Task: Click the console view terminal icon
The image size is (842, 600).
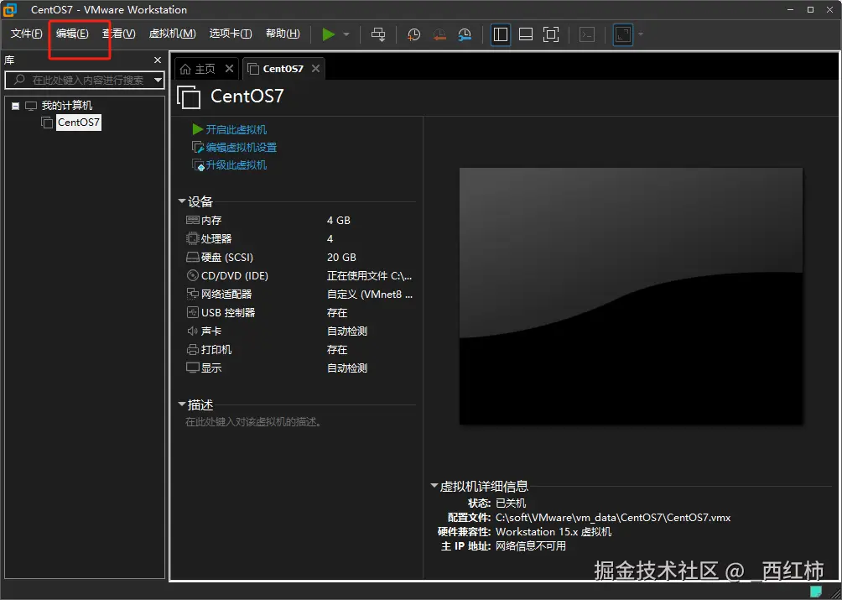Action: (x=587, y=34)
